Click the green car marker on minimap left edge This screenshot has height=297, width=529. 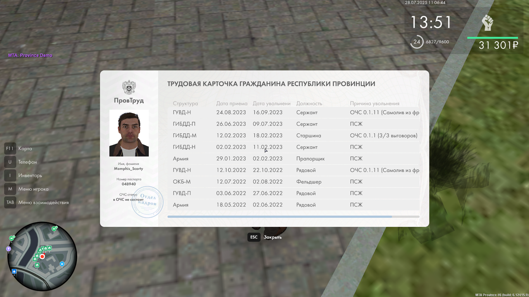click(x=12, y=238)
